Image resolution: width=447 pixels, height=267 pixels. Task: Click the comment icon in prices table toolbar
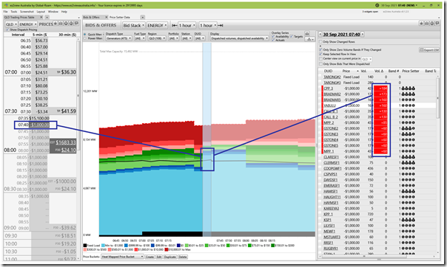coord(76,24)
